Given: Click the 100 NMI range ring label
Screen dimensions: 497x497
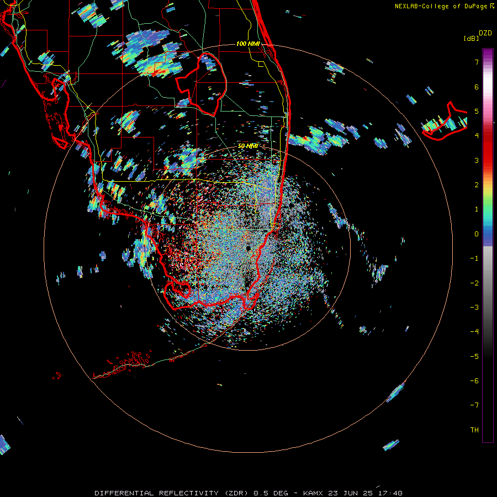Looking at the screenshot, I should point(248,44).
